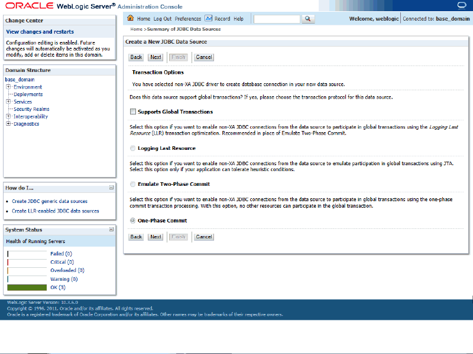The height and width of the screenshot is (354, 473).
Task: Open Deployments in Domain Structure
Action: (28, 94)
